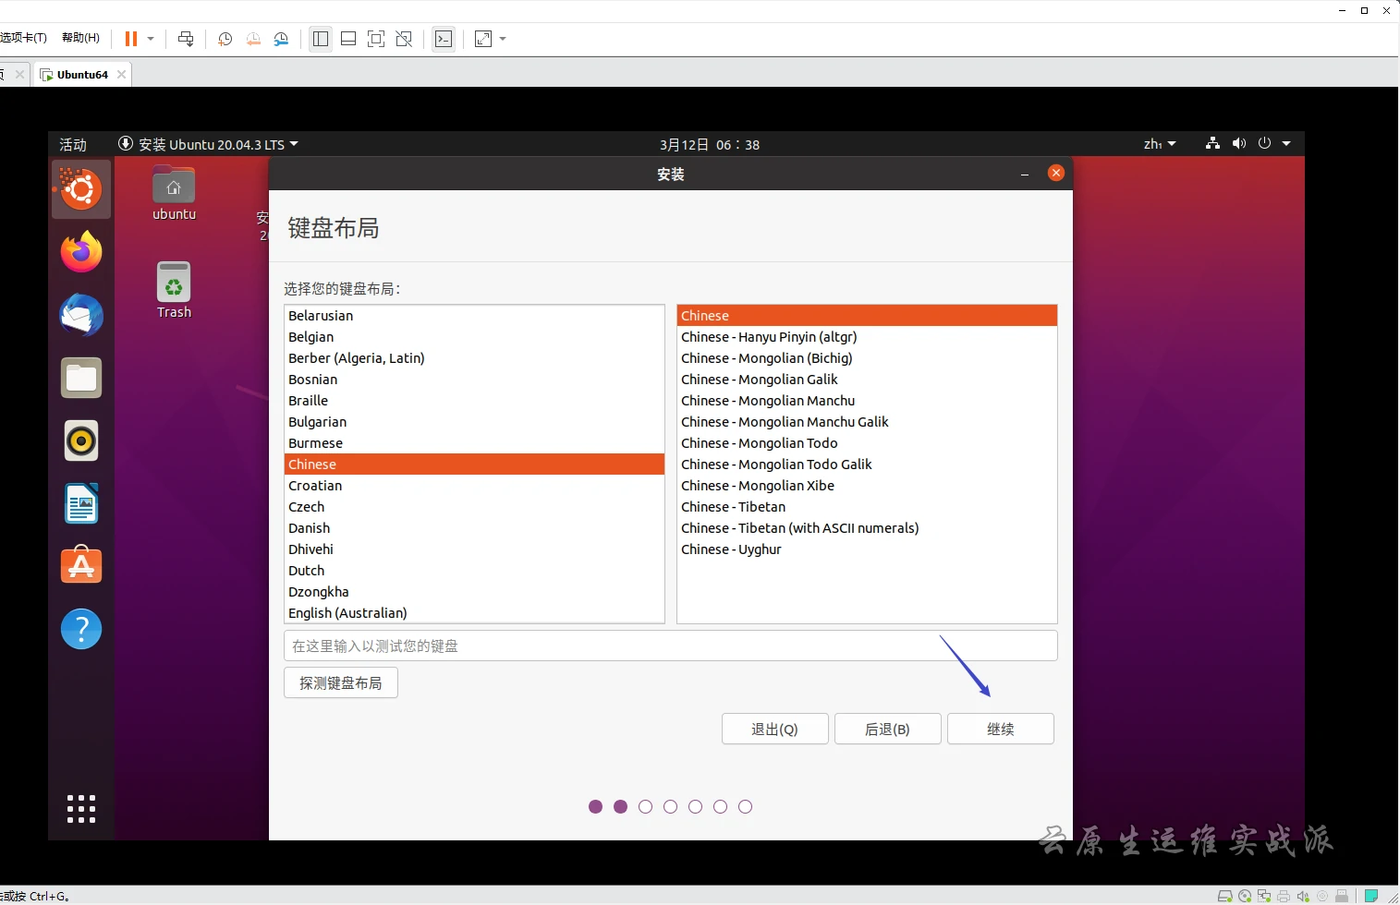
Task: Select Croatian keyboard layout
Action: 474,486
